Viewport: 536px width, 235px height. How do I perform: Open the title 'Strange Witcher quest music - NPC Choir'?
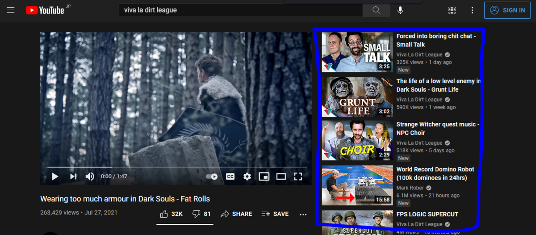pos(438,129)
